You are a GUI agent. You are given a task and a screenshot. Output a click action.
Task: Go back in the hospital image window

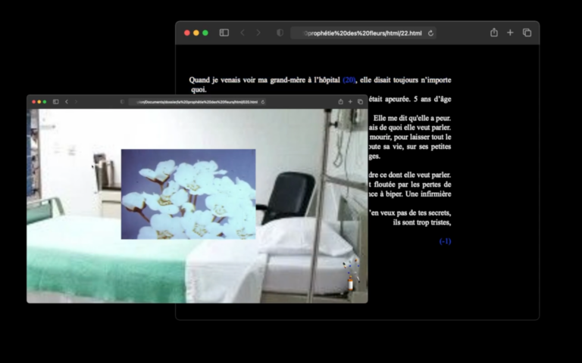point(67,101)
